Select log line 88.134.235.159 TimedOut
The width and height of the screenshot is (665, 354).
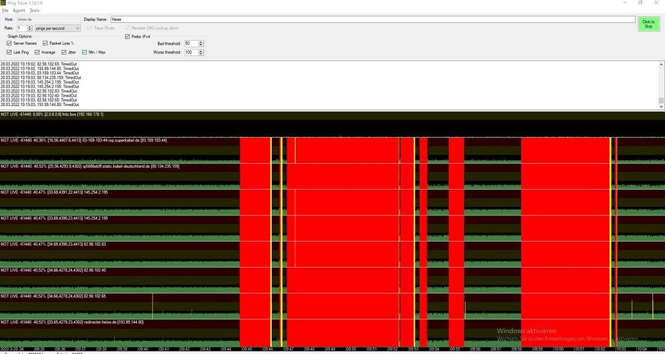pyautogui.click(x=41, y=78)
